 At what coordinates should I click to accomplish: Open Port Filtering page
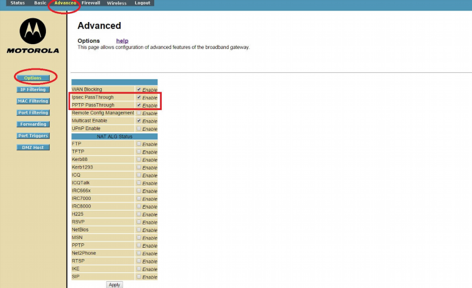(33, 113)
